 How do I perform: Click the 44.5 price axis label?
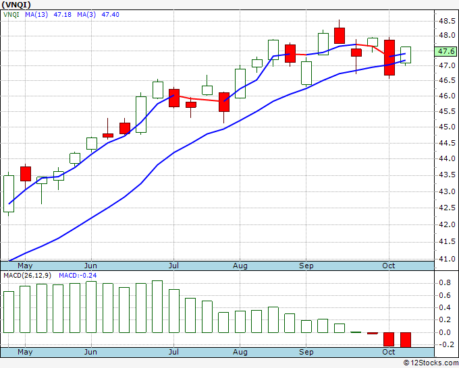coord(447,143)
